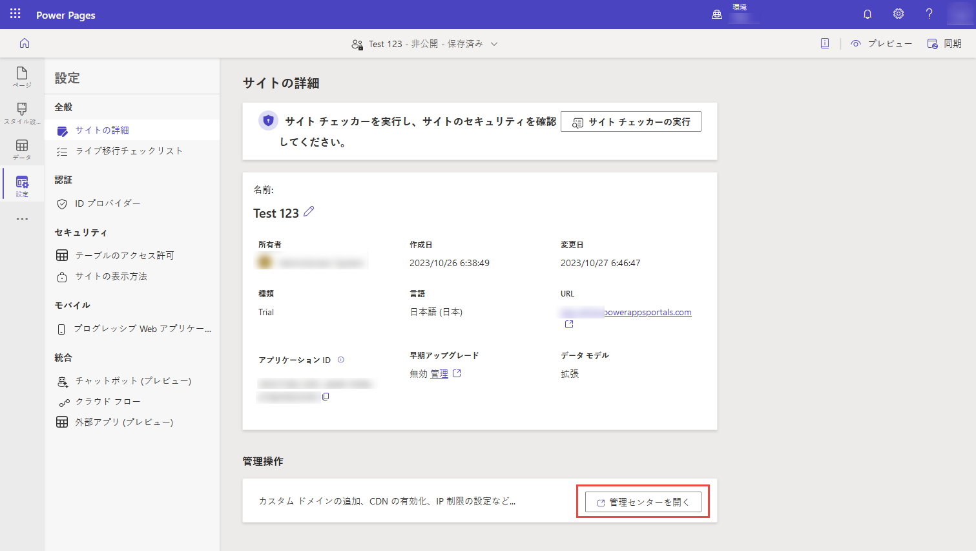This screenshot has width=976, height=551.
Task: Copy the application ID
Action: pos(326,397)
